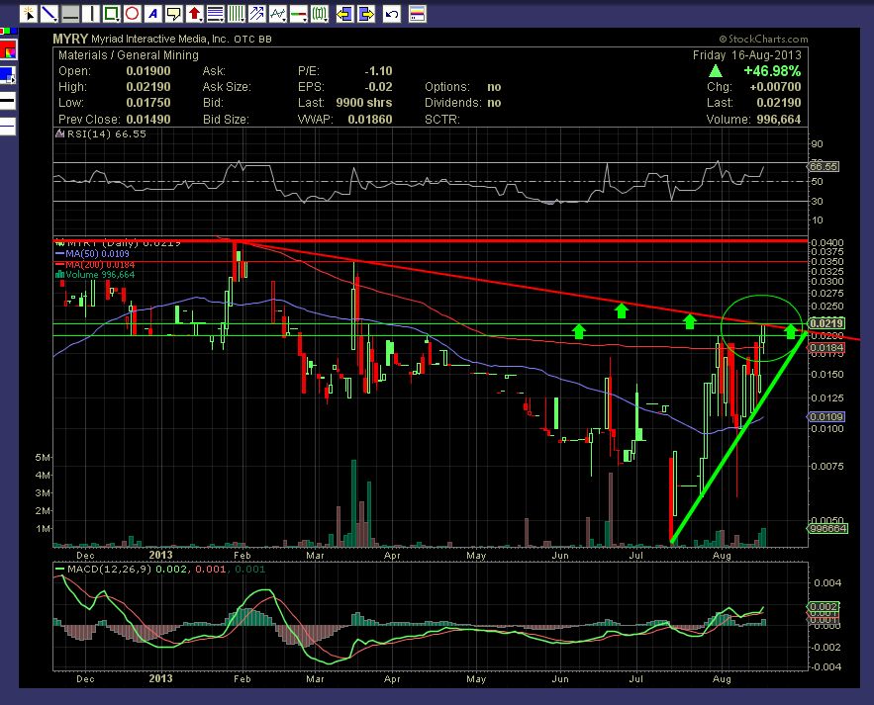
Task: Click the 0.0219 price axis tag
Action: tap(826, 323)
